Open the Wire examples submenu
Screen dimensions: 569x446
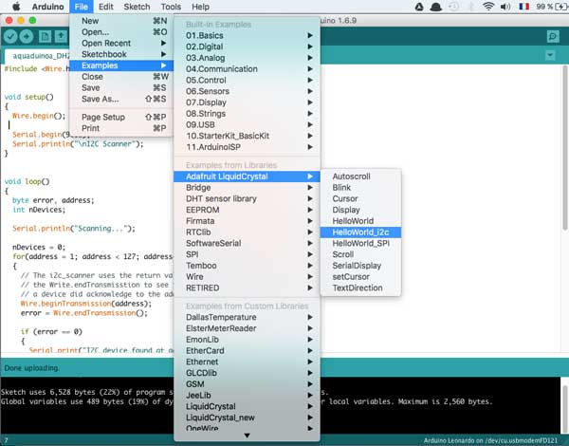click(x=247, y=277)
